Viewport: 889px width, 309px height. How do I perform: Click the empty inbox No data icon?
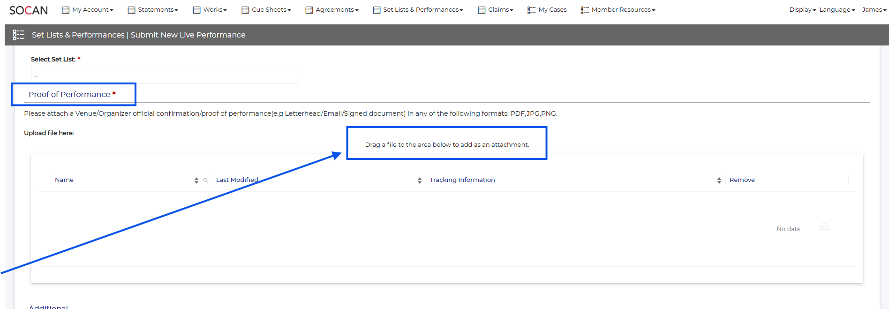824,227
